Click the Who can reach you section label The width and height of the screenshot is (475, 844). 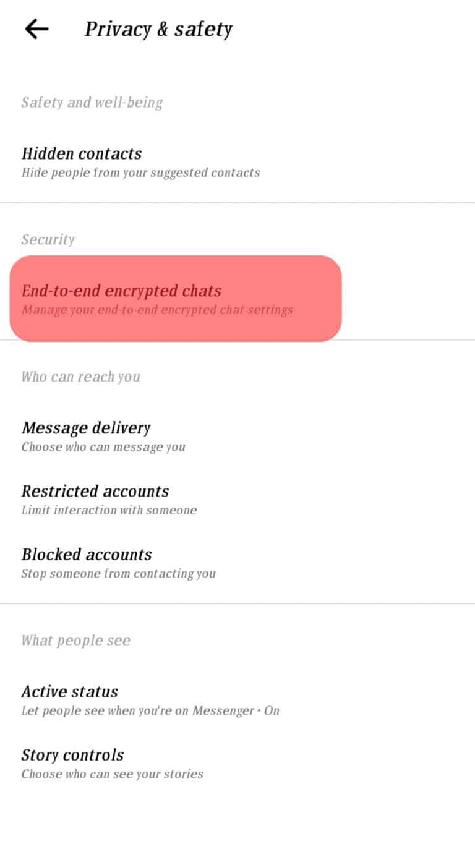coord(81,377)
